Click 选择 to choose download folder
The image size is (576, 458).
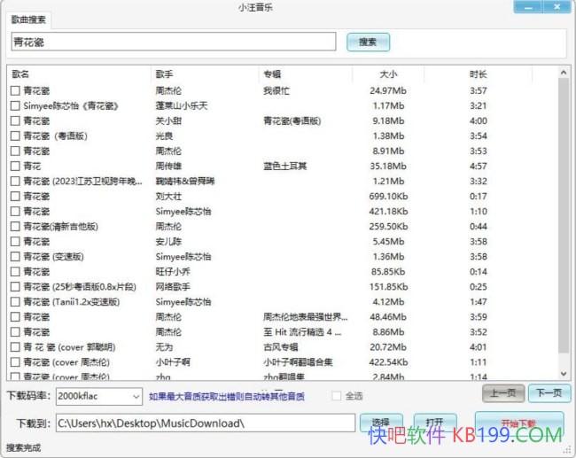pyautogui.click(x=381, y=423)
